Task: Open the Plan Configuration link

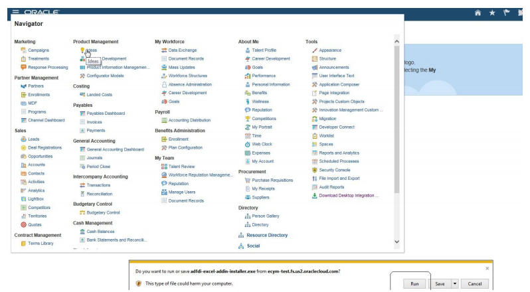Action: point(185,147)
